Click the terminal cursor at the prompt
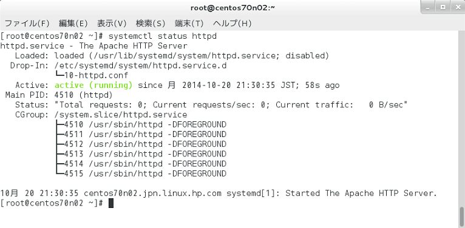465x228 pixels. point(111,203)
